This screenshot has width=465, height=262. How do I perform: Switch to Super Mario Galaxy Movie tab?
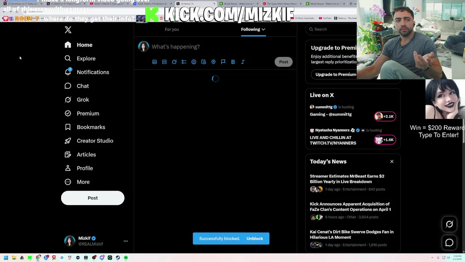[282, 4]
